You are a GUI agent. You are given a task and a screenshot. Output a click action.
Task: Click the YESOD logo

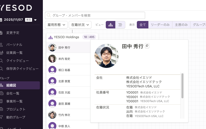click(x=16, y=8)
